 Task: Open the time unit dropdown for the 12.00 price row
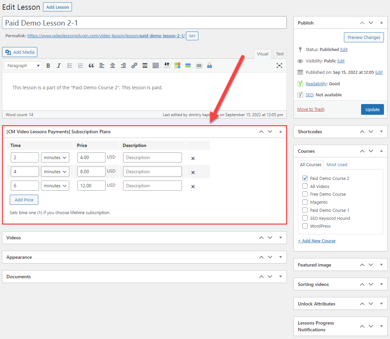(55, 186)
